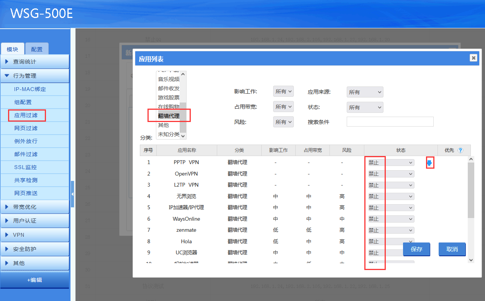
Task: Expand the 带宽优化 menu
Action: pyautogui.click(x=35, y=207)
